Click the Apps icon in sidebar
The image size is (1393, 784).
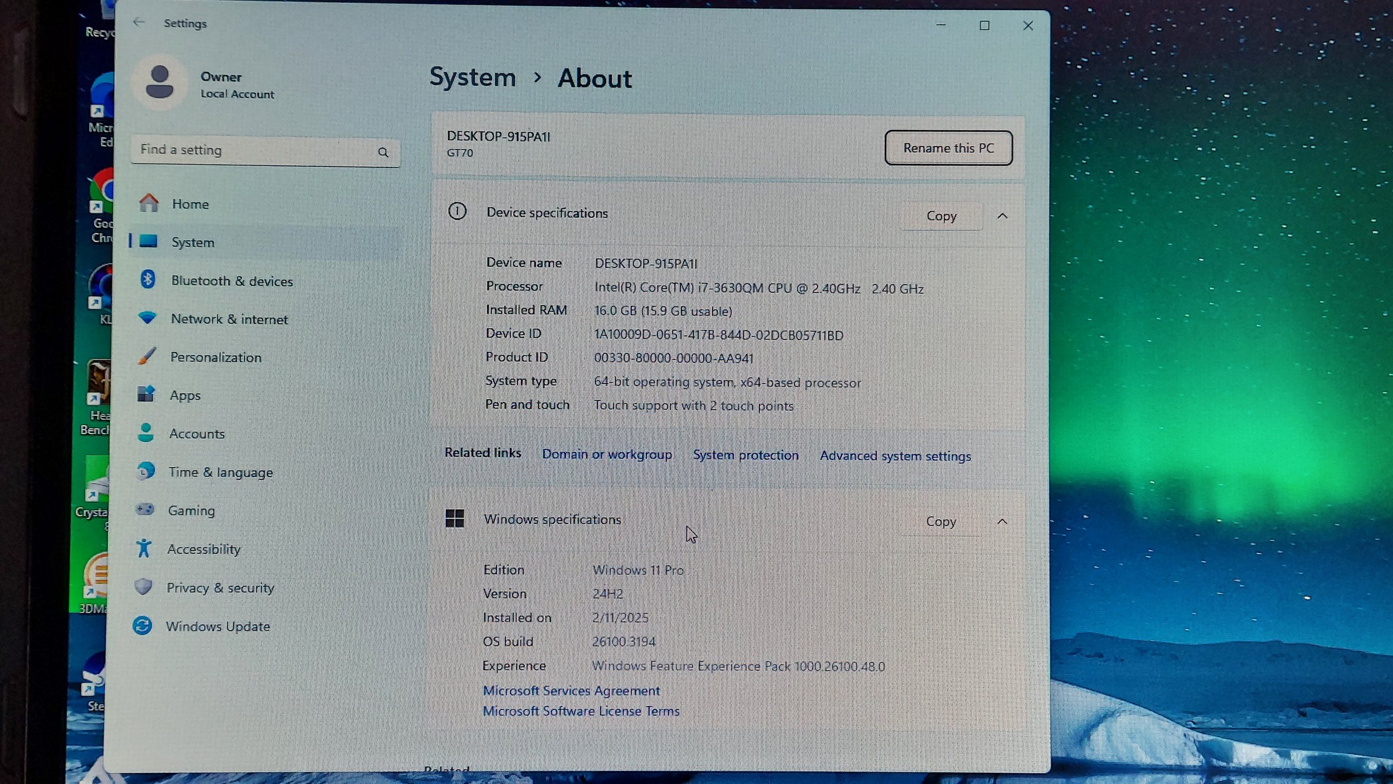(x=146, y=394)
